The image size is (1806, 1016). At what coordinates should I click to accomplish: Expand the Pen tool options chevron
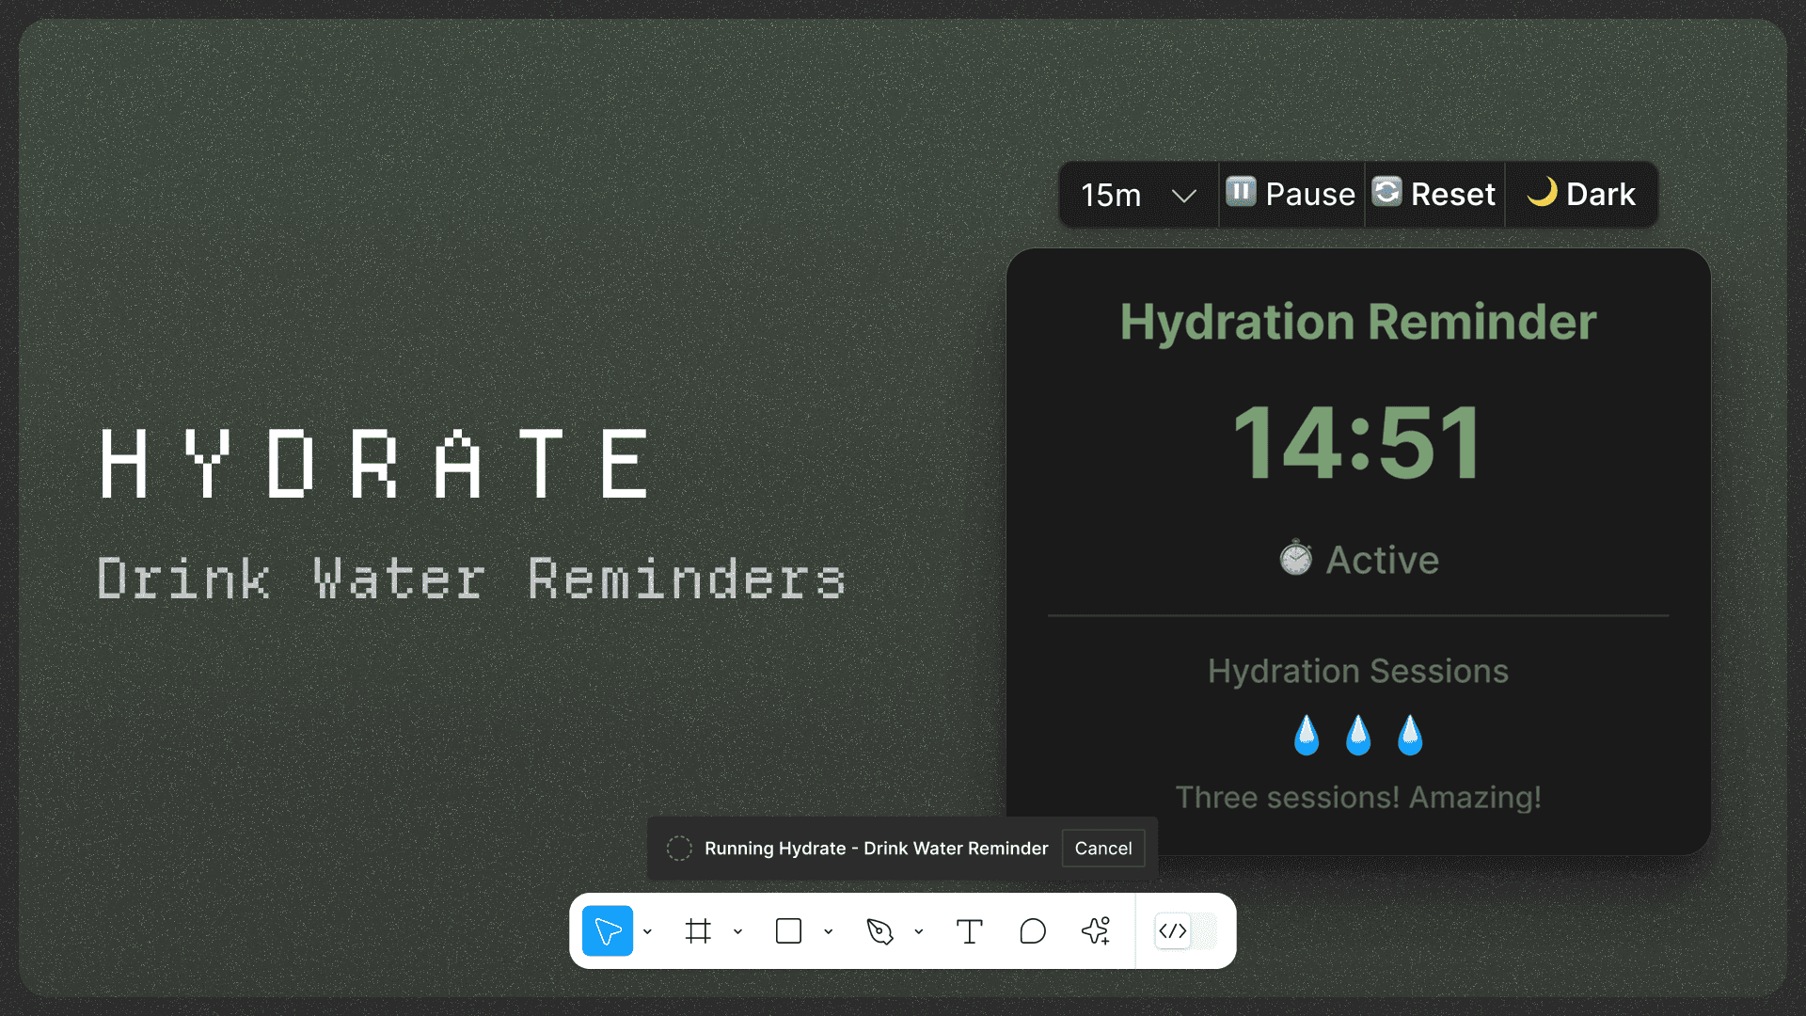click(919, 931)
